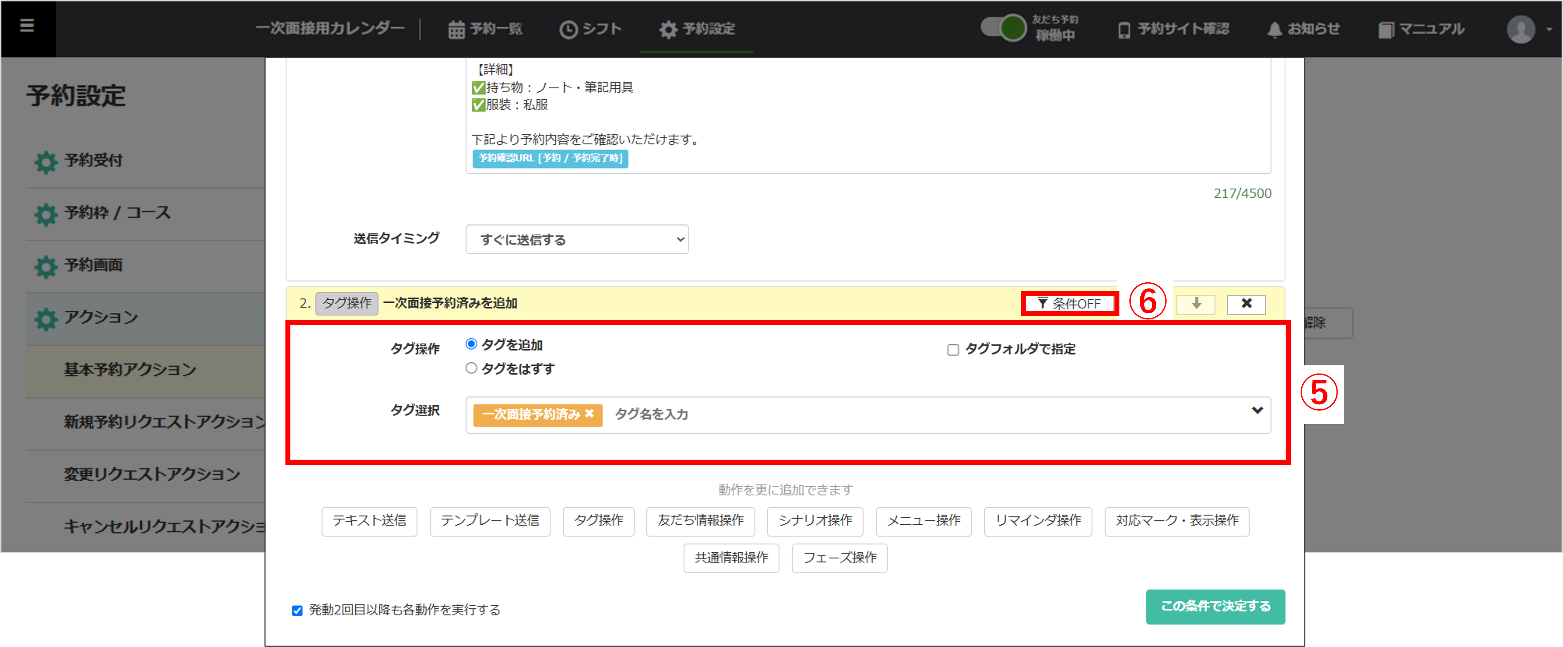This screenshot has height=647, width=1563.
Task: Add a フェーズ操作 action
Action: (839, 558)
